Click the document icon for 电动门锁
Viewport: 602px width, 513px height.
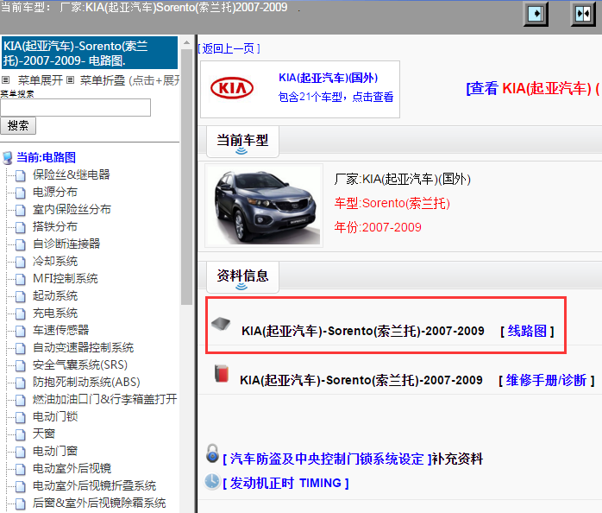[21, 417]
